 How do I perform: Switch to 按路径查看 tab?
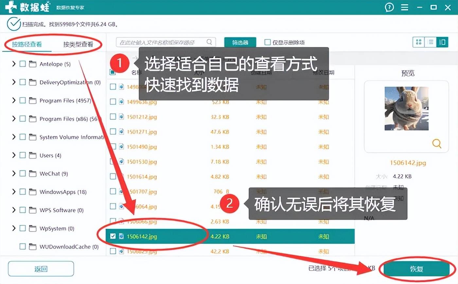click(x=27, y=44)
